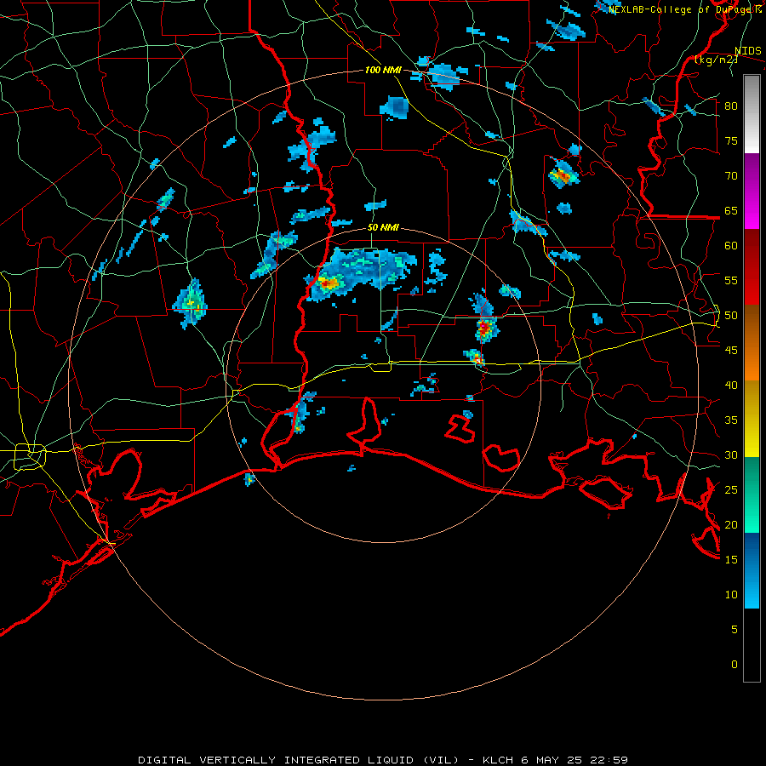
Task: Click the scale value 80
Action: click(x=731, y=106)
